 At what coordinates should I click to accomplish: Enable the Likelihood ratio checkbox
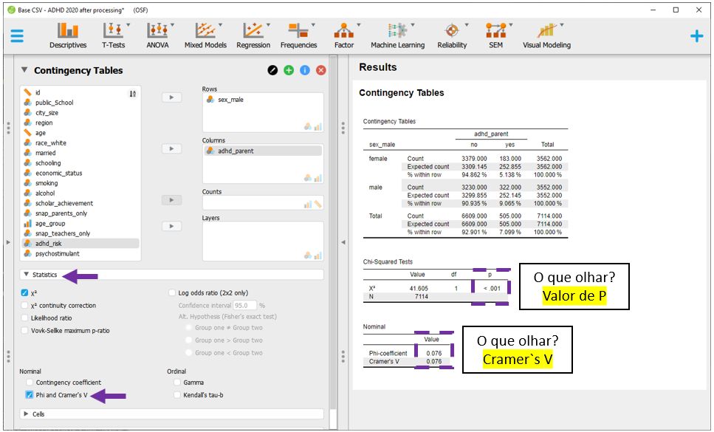25,318
